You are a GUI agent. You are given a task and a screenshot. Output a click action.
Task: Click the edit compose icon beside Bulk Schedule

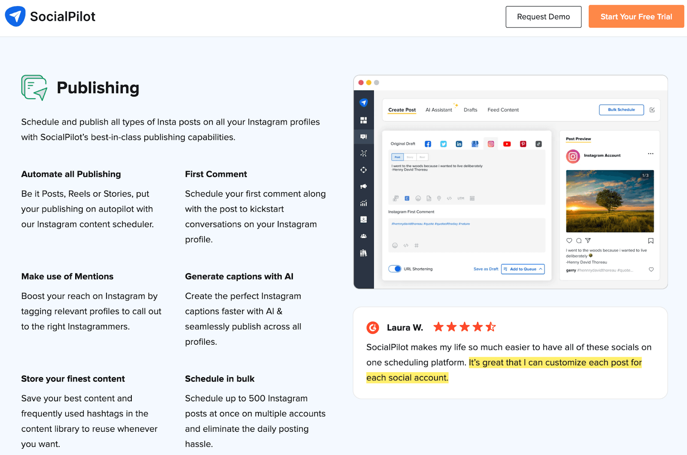(x=652, y=110)
